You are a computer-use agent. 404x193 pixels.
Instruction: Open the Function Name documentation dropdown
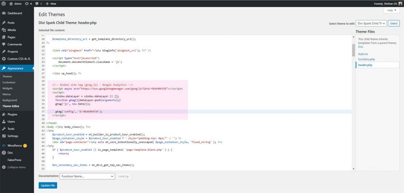[87, 176]
